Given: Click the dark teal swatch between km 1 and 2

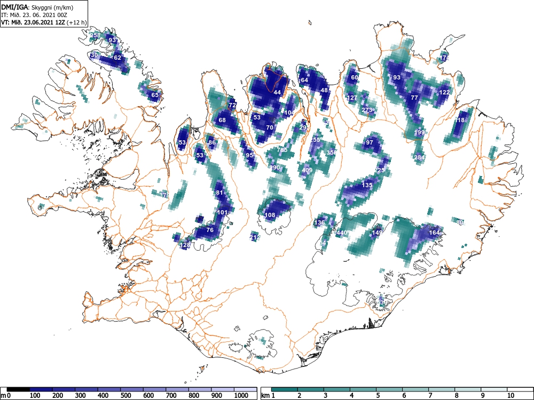Looking at the screenshot, I should (285, 389).
